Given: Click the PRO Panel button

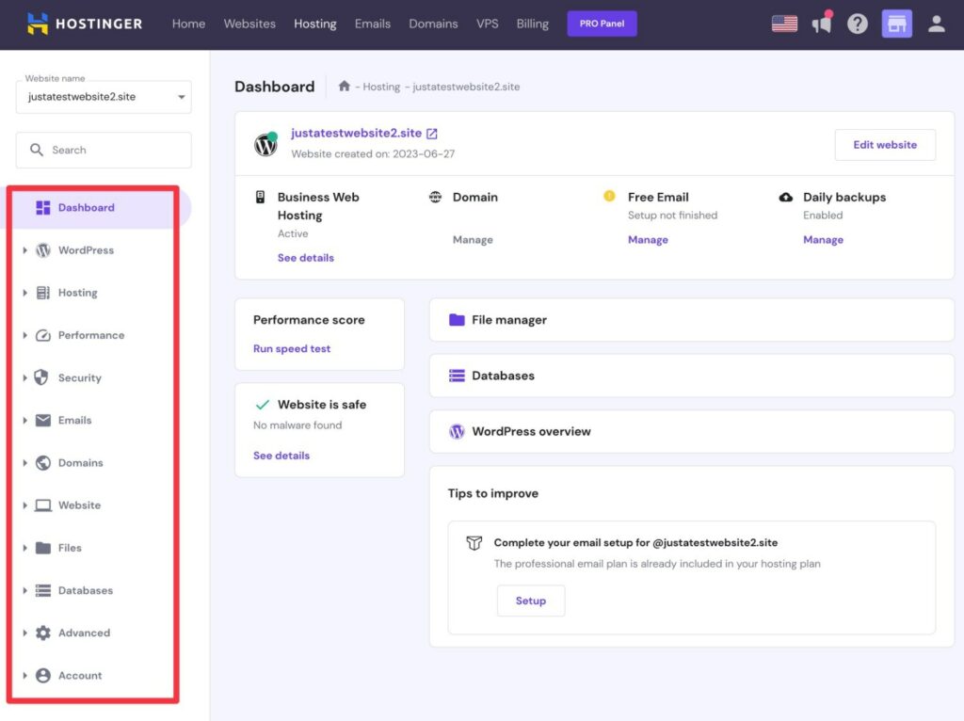Looking at the screenshot, I should pos(602,24).
